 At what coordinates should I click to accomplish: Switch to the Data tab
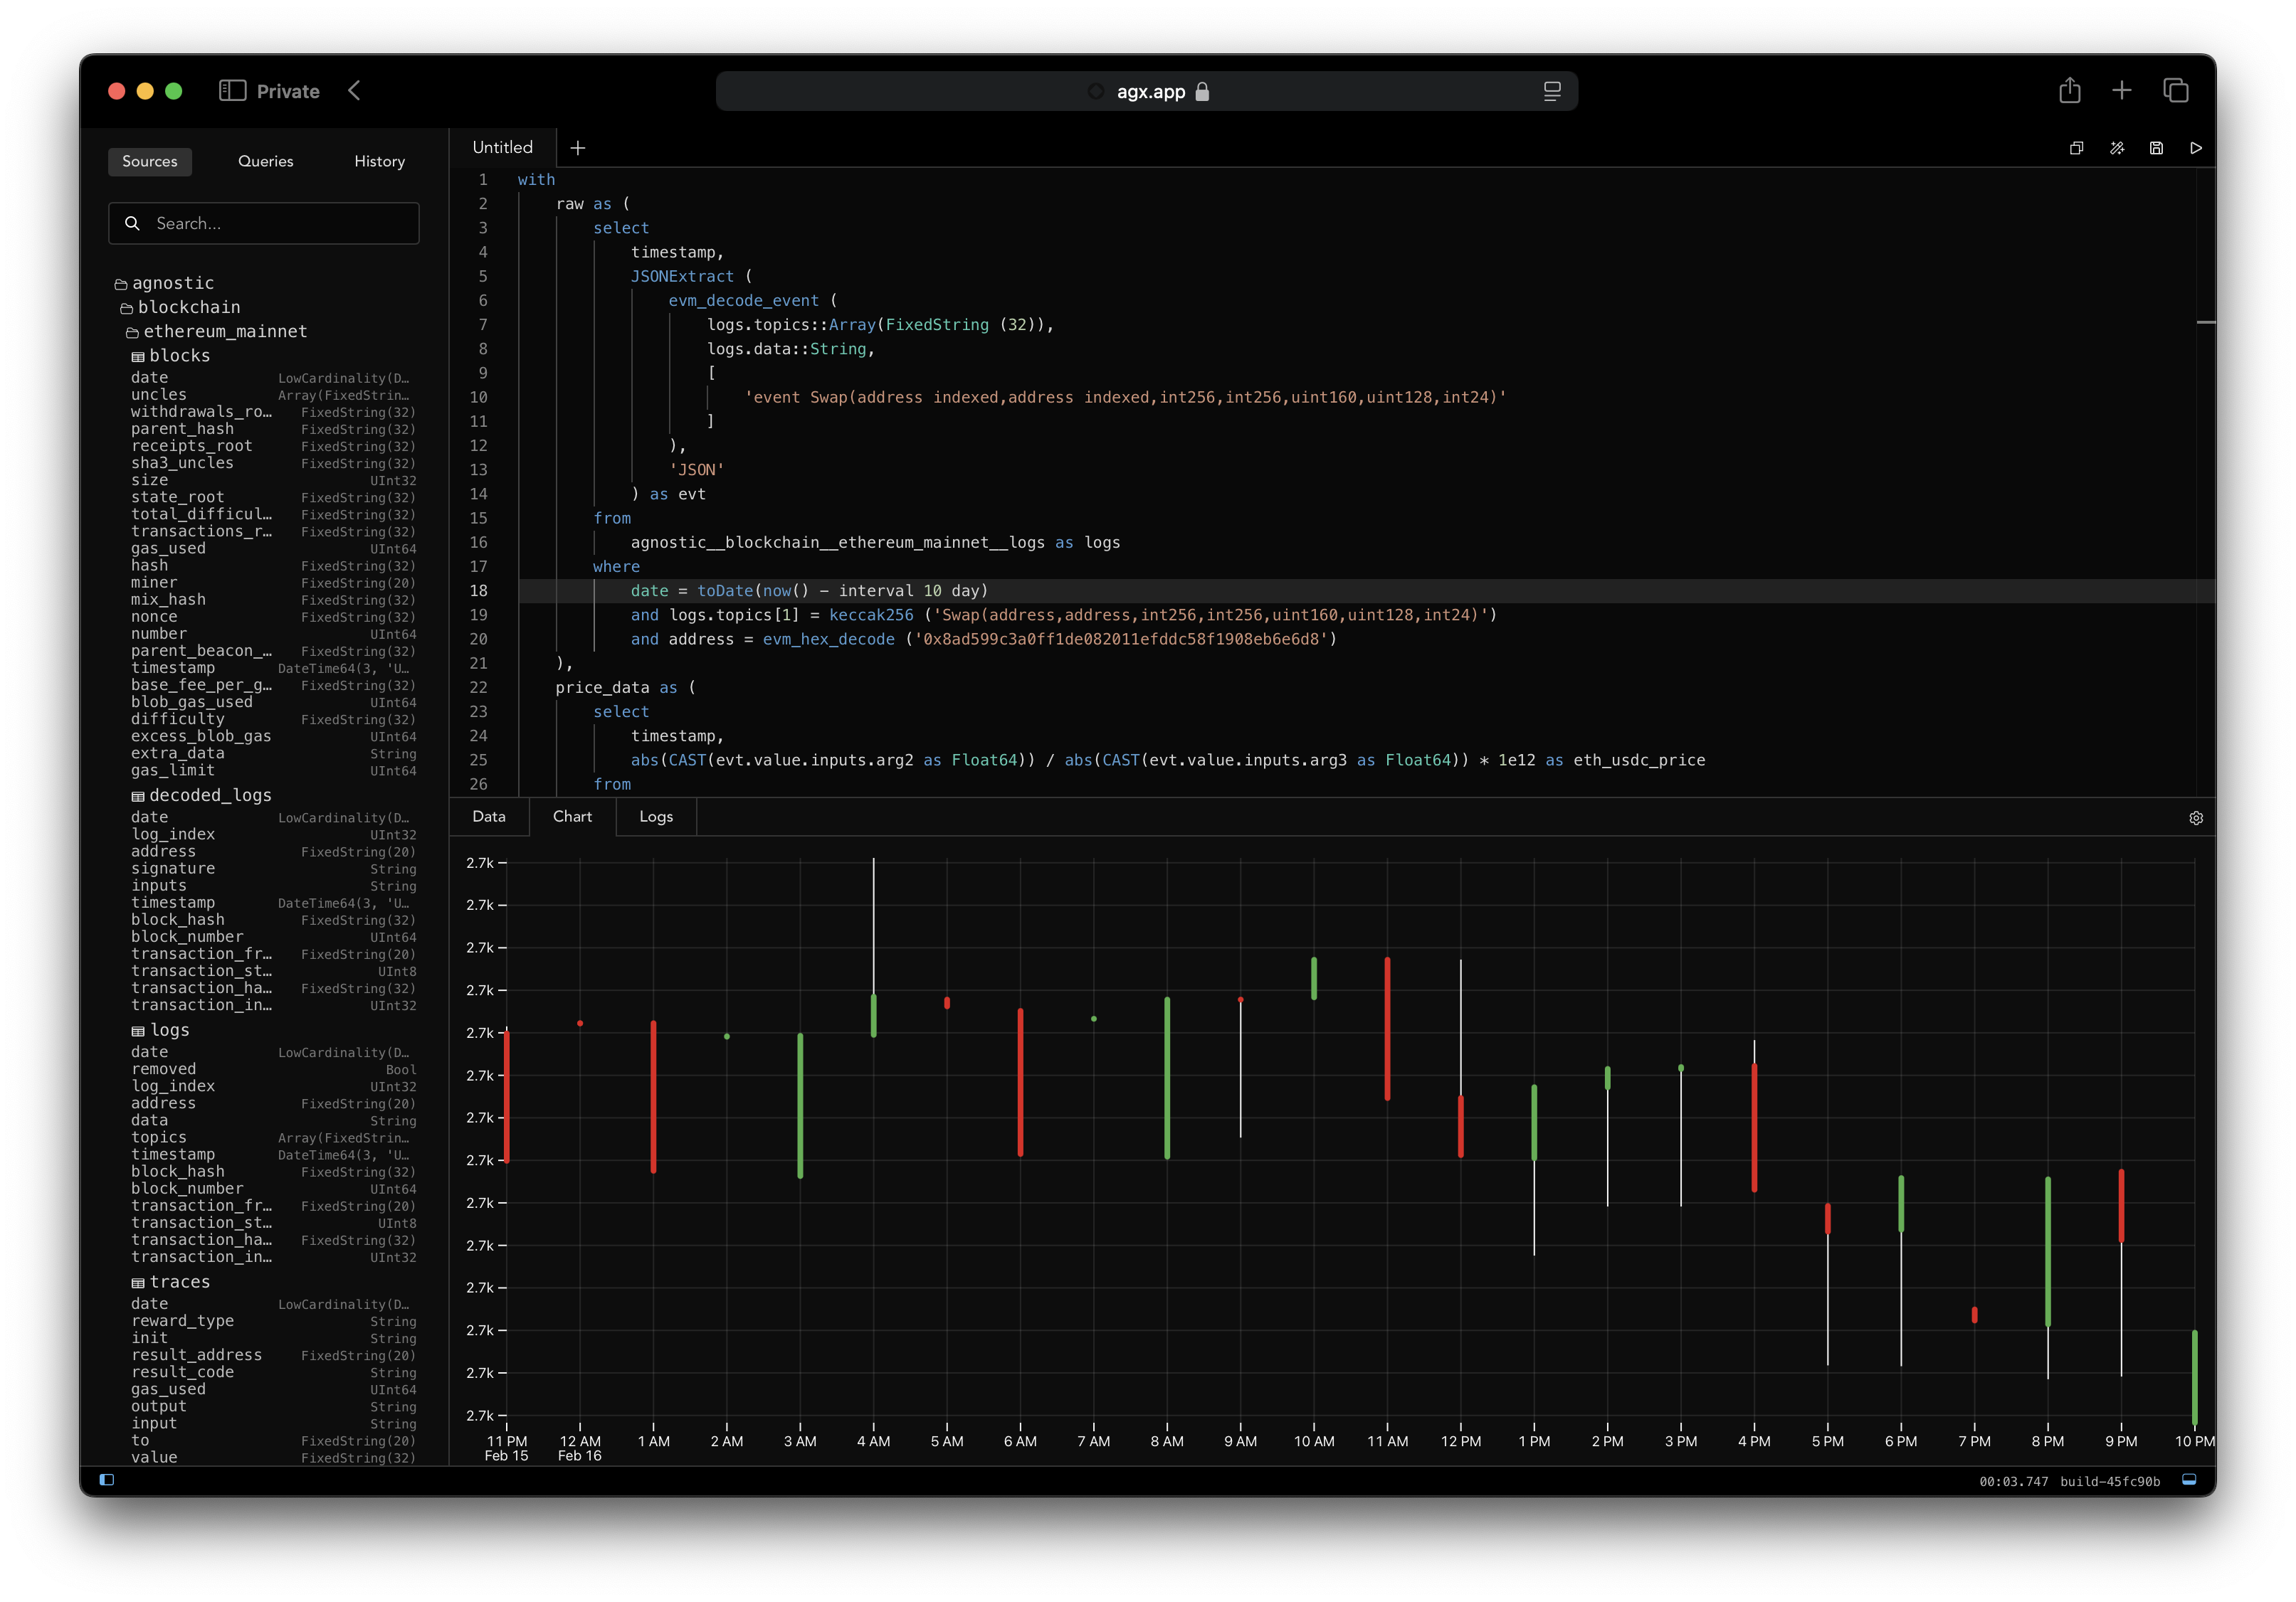[489, 817]
